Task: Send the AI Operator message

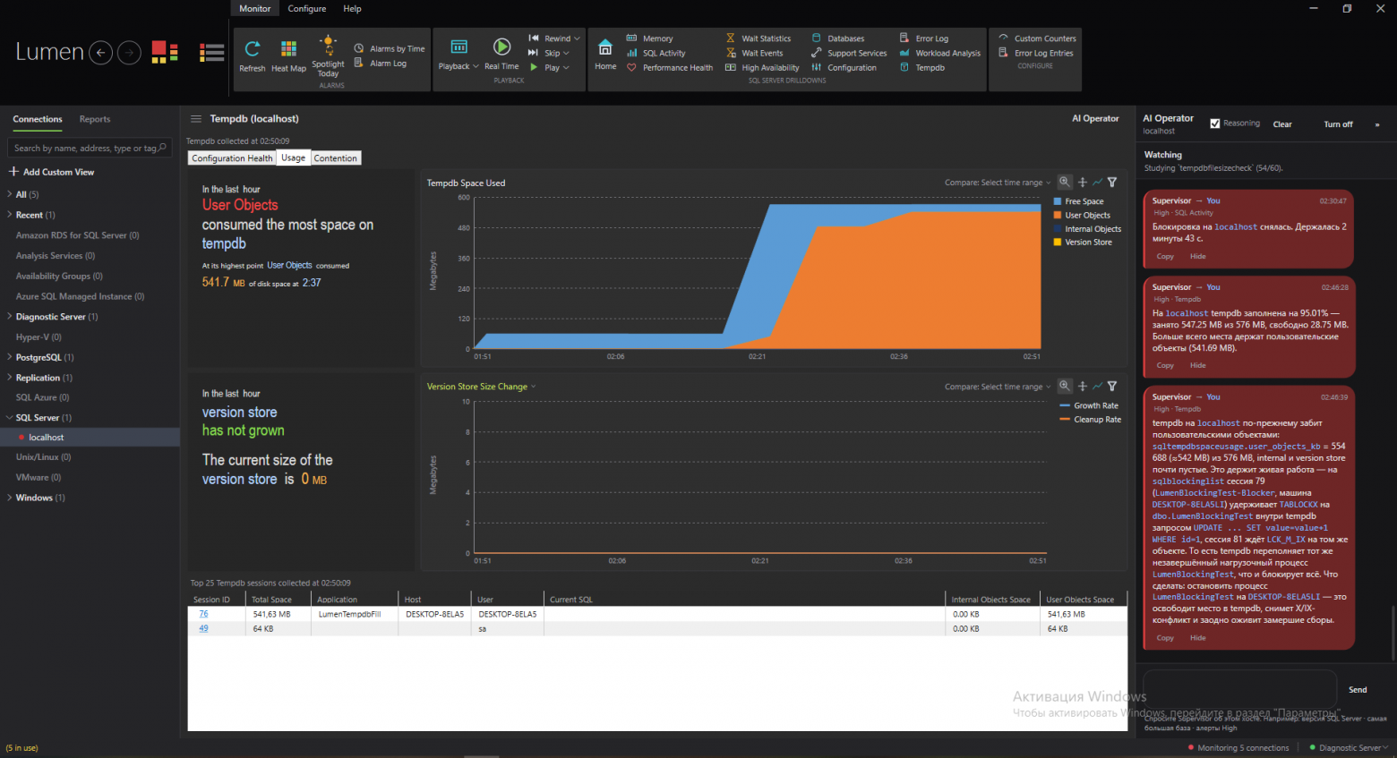Action: [1358, 690]
